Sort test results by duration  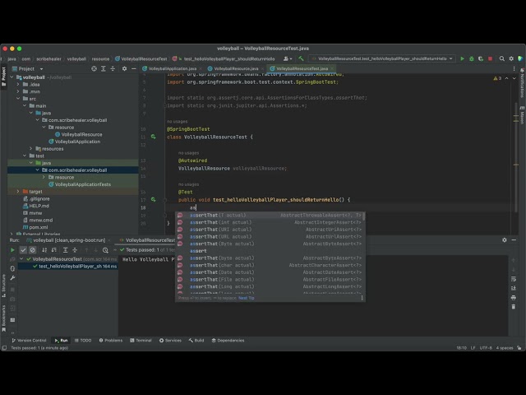53,250
